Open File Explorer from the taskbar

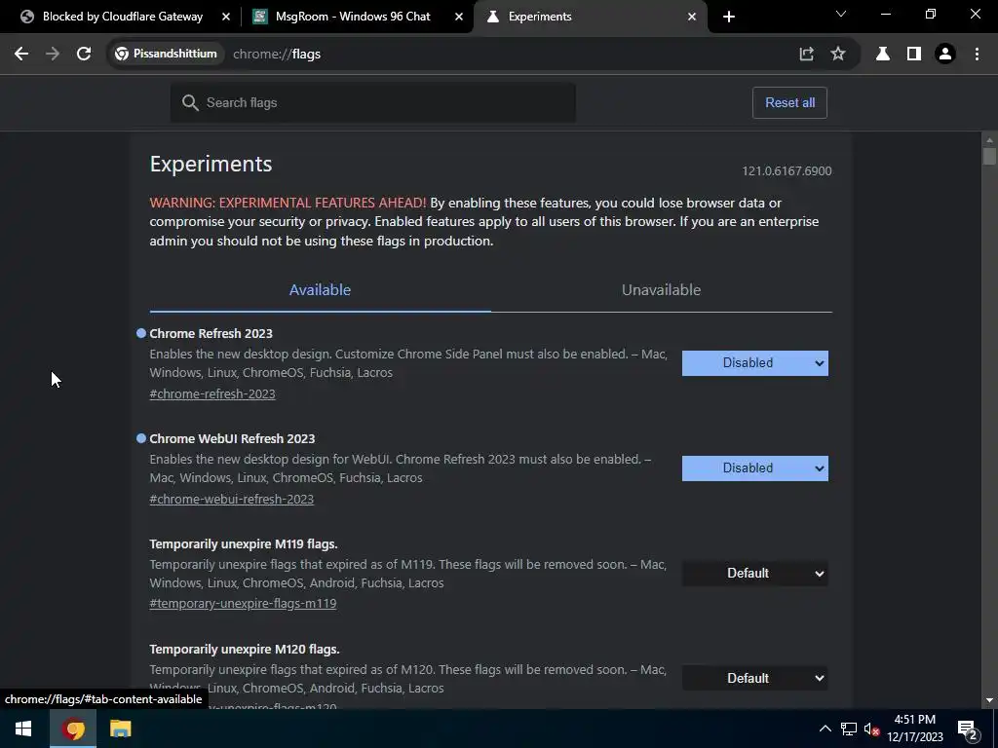pos(120,729)
